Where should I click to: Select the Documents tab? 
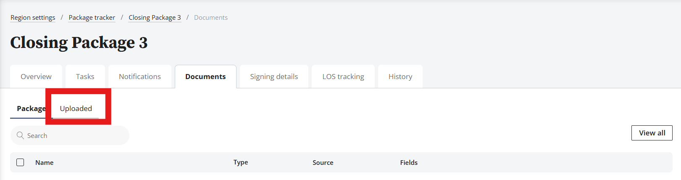[205, 77]
